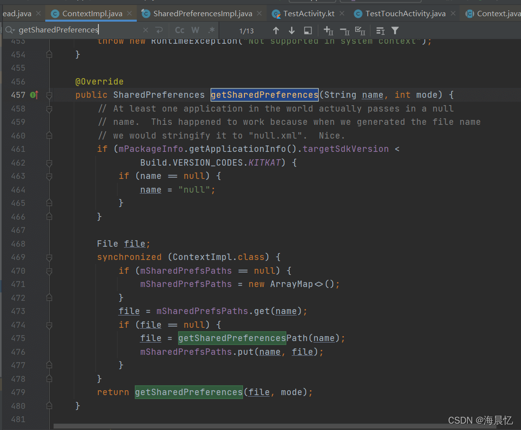Viewport: 521px width, 430px height.
Task: Click targetSdkVersion field reference
Action: click(x=345, y=149)
